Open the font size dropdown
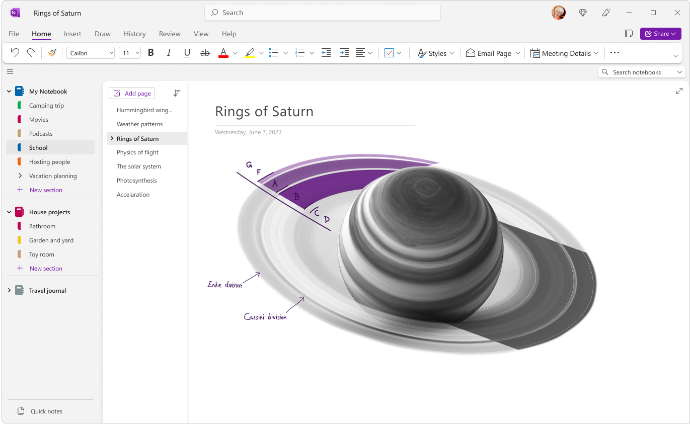 pyautogui.click(x=129, y=52)
